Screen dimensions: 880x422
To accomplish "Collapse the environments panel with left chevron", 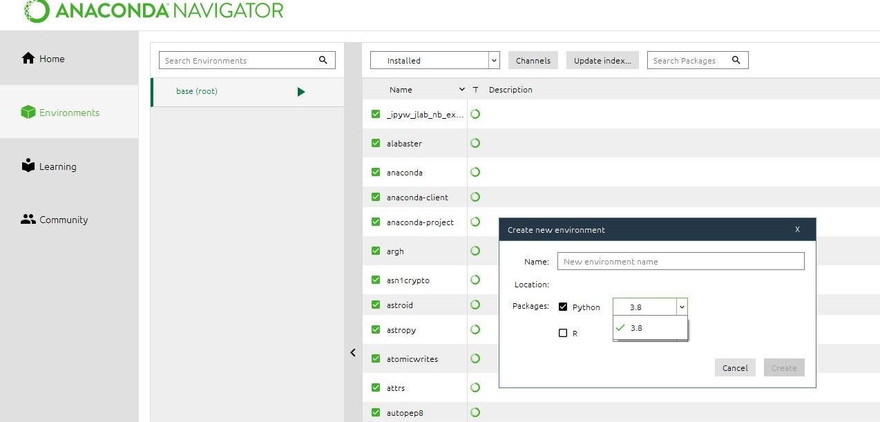I will point(353,352).
